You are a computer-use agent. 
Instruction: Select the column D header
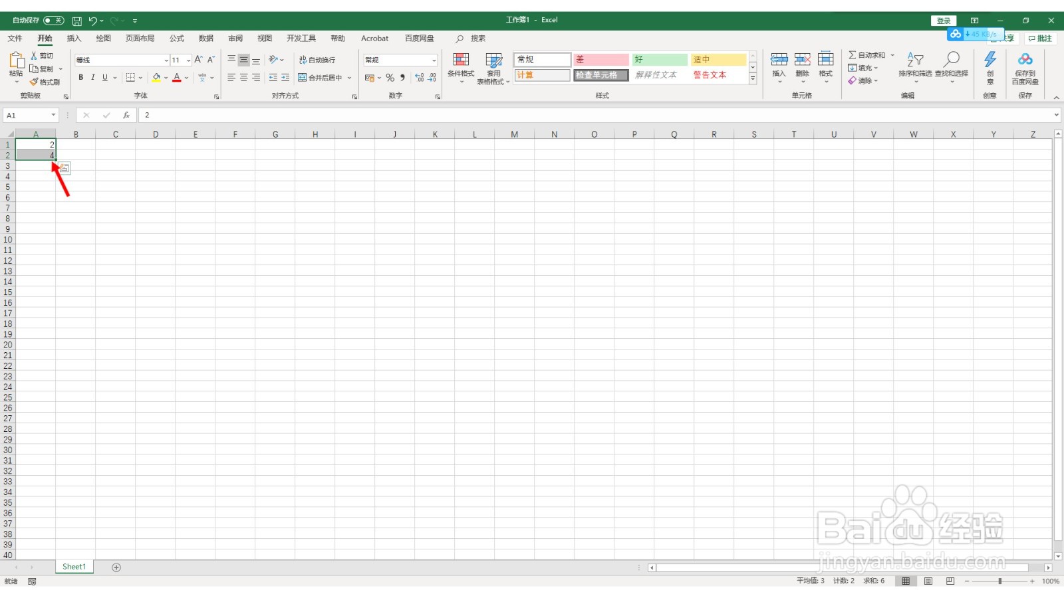(x=156, y=134)
